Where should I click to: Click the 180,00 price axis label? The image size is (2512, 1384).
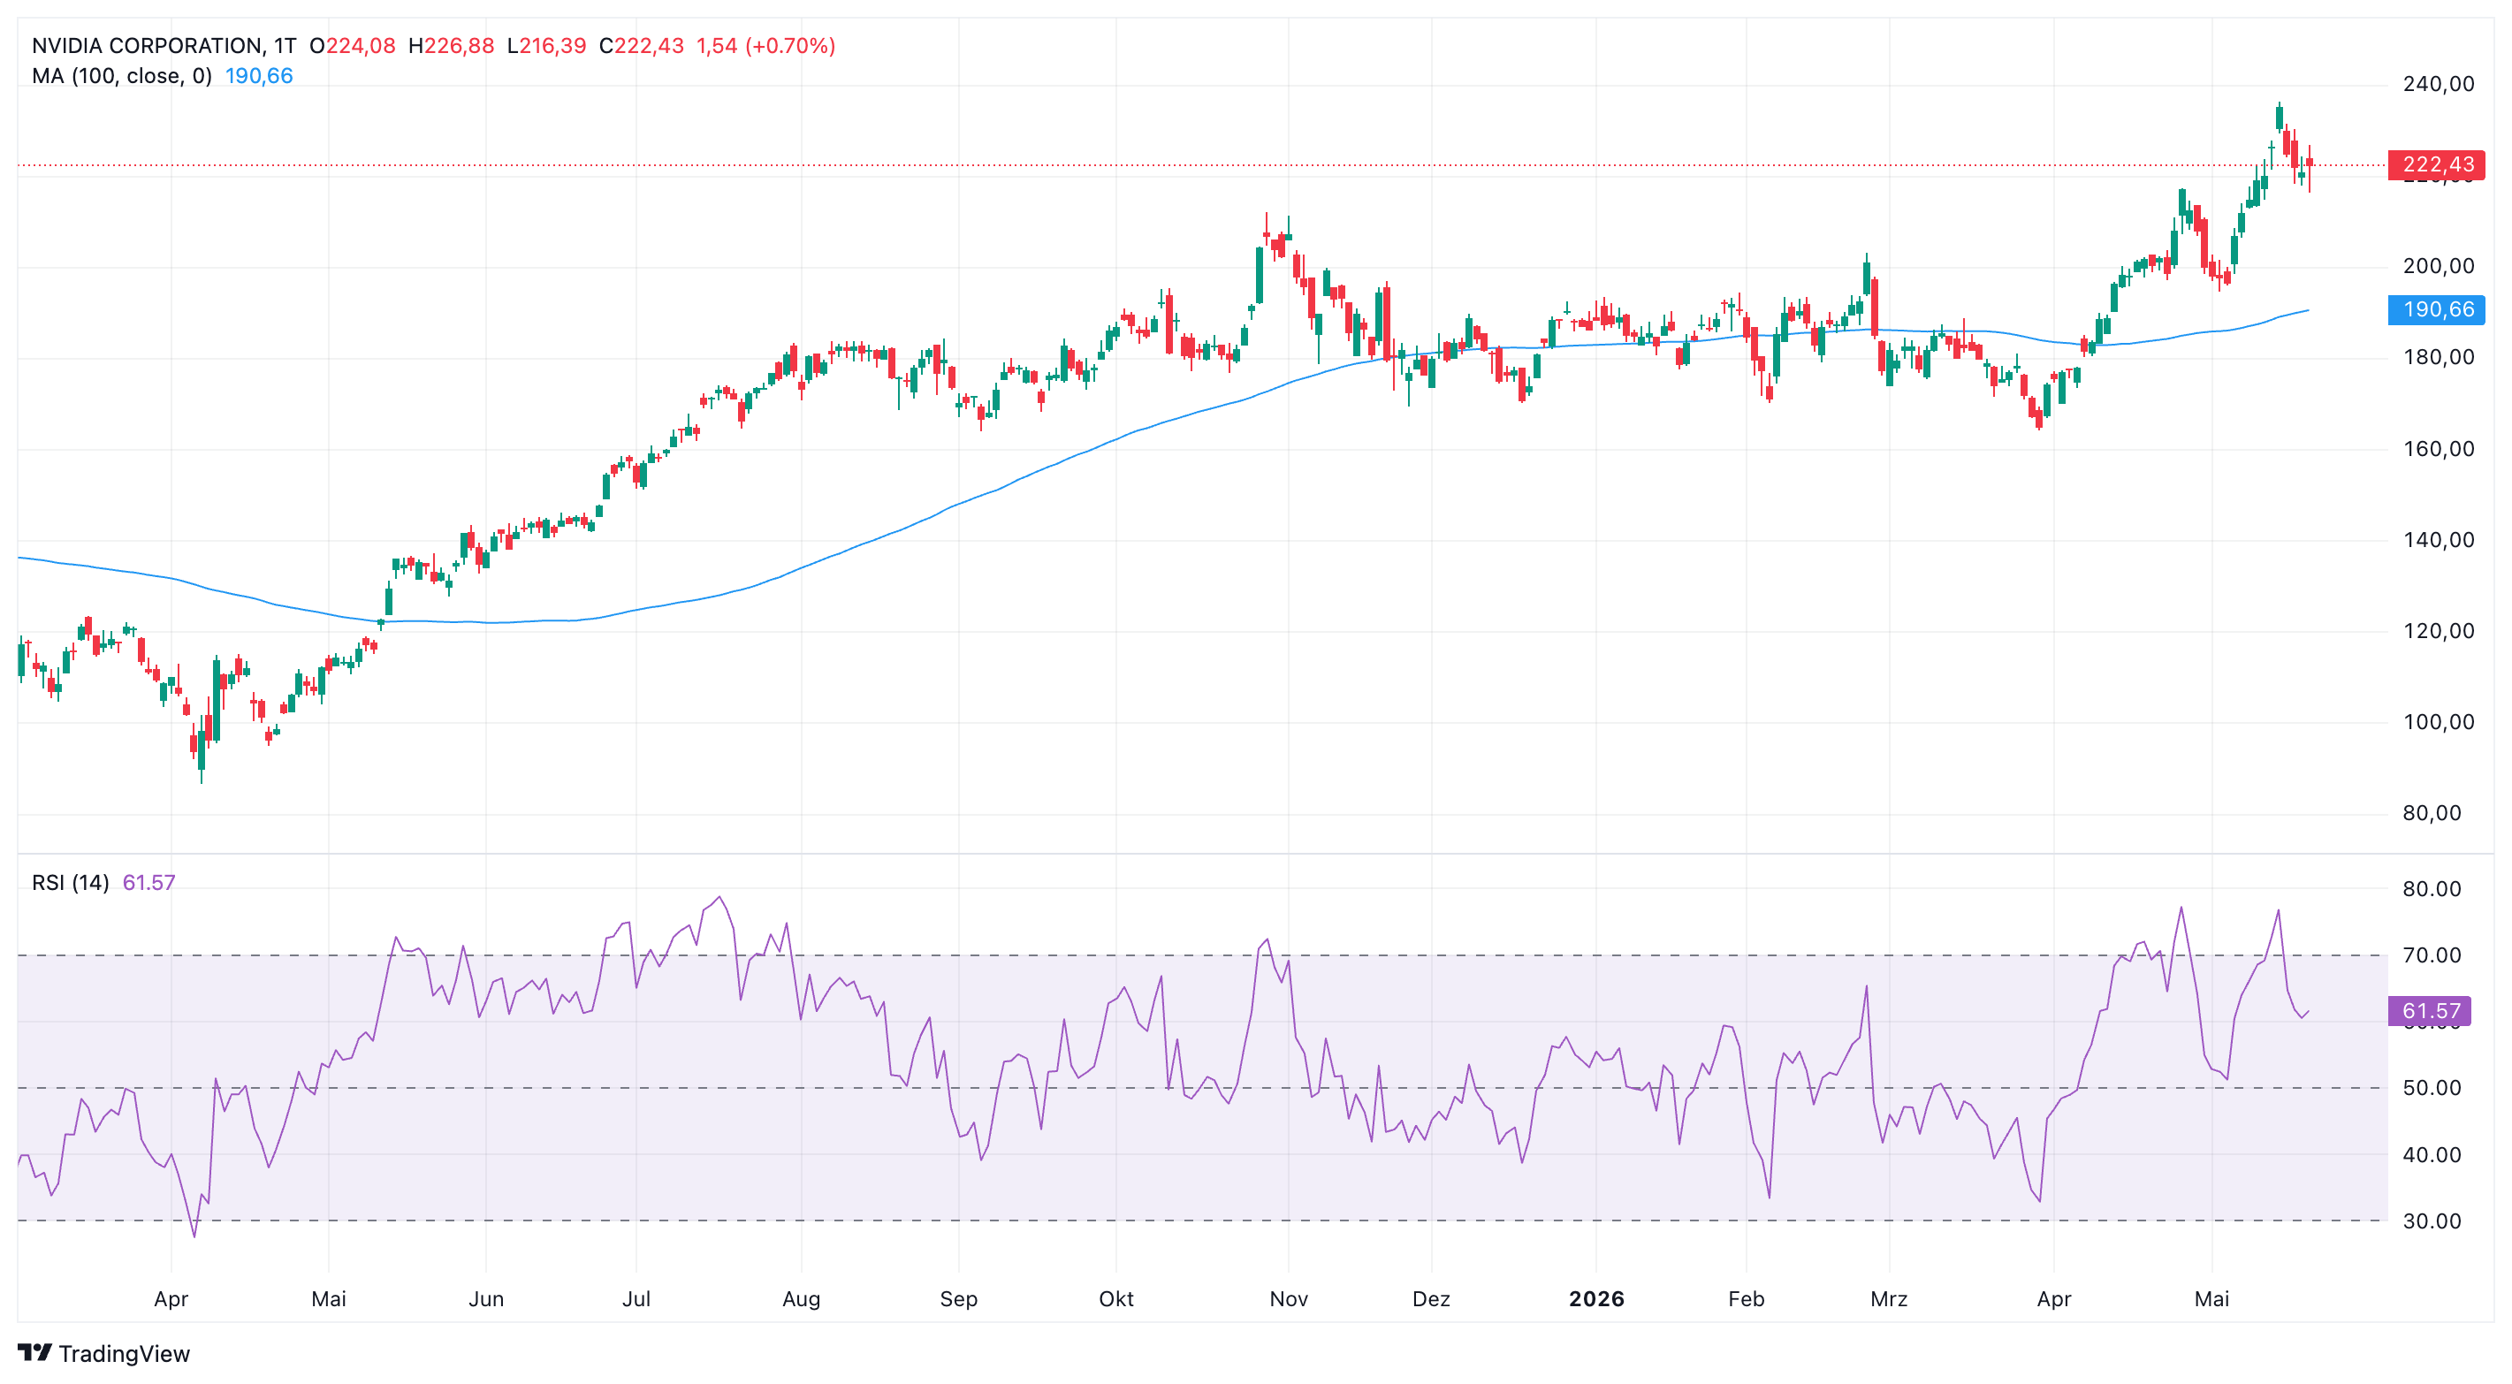point(2438,358)
